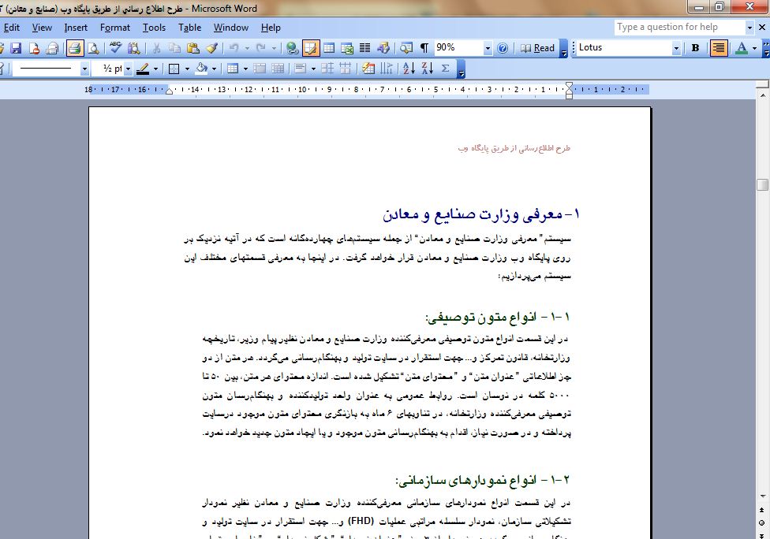Open the font color arrow palette

point(755,48)
